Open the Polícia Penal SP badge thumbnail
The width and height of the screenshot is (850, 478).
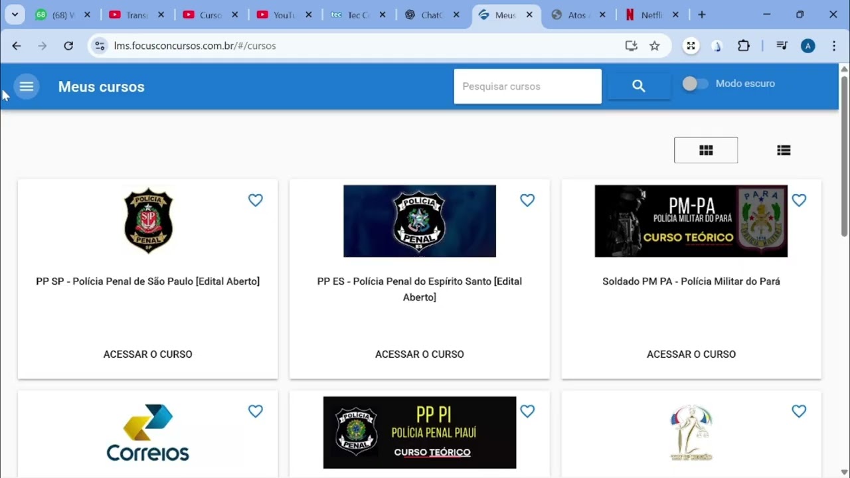(x=148, y=221)
